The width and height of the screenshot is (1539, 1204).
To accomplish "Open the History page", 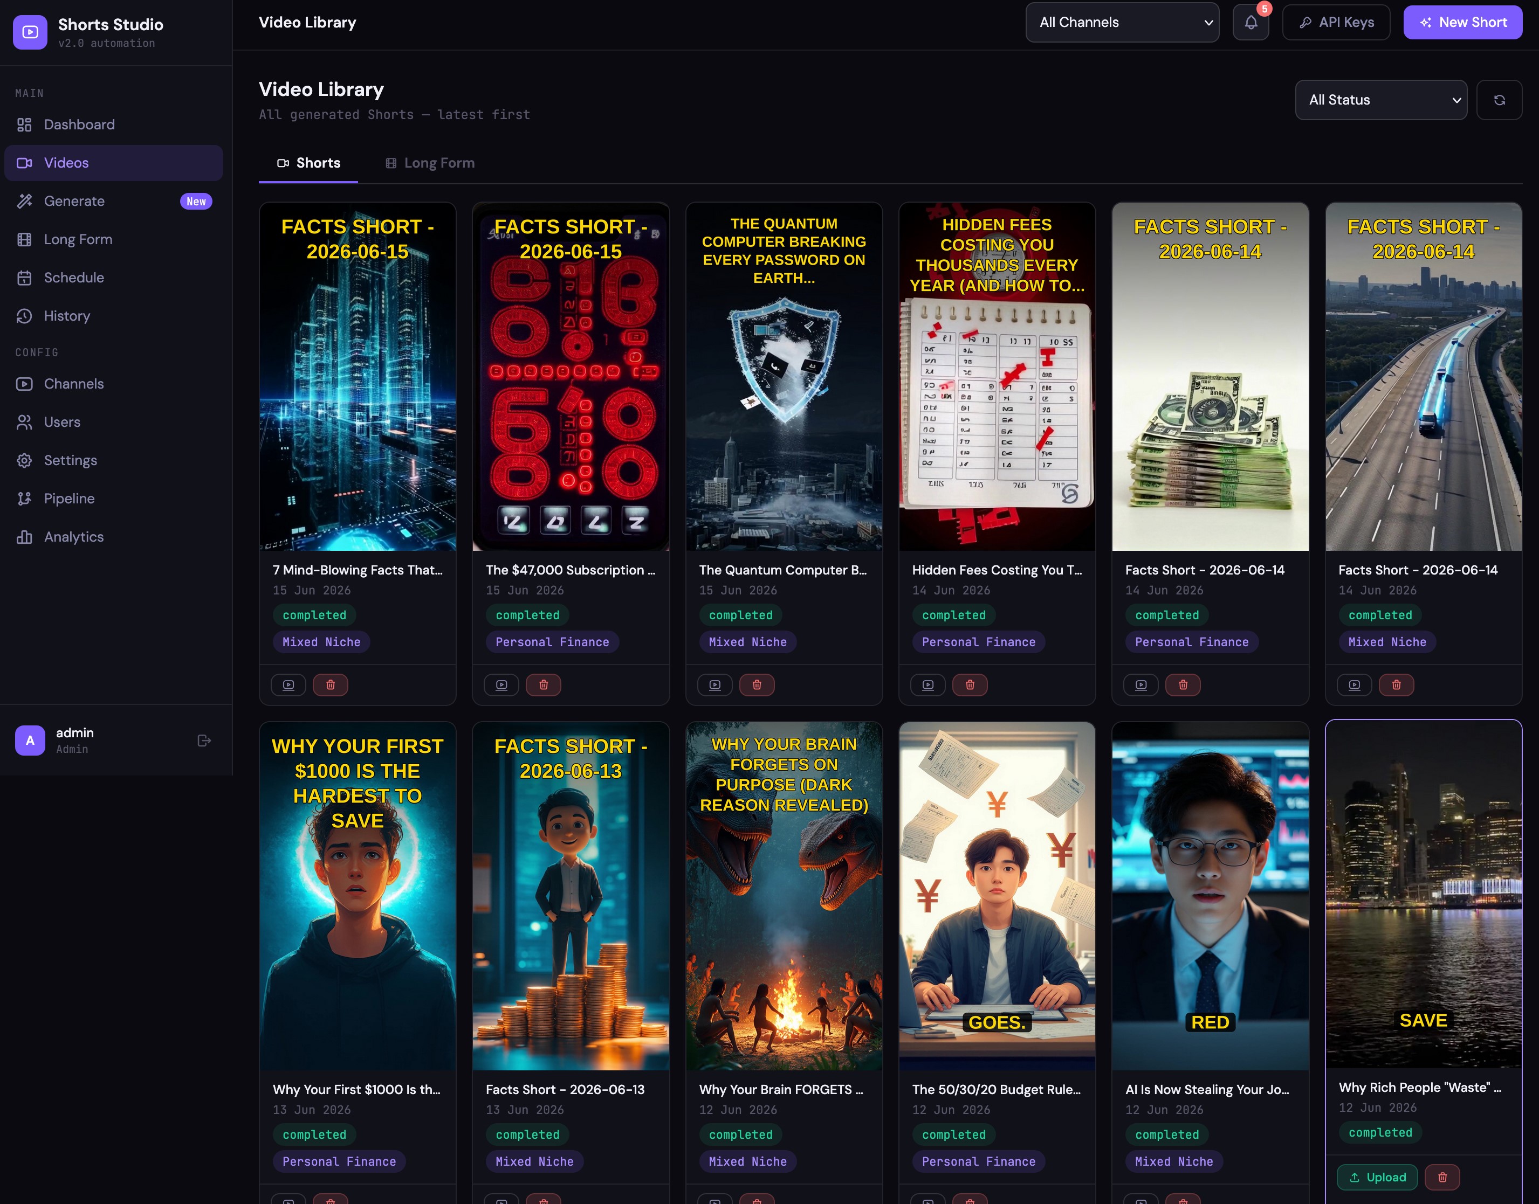I will [x=114, y=316].
